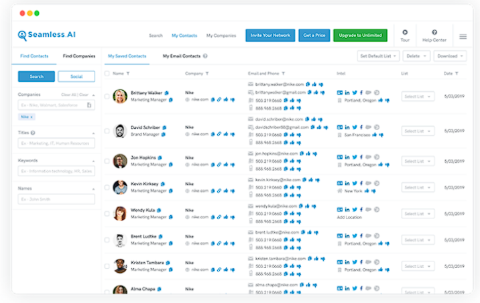This screenshot has width=480, height=303.
Task: Switch to Find Contacts tab
Action: (34, 56)
